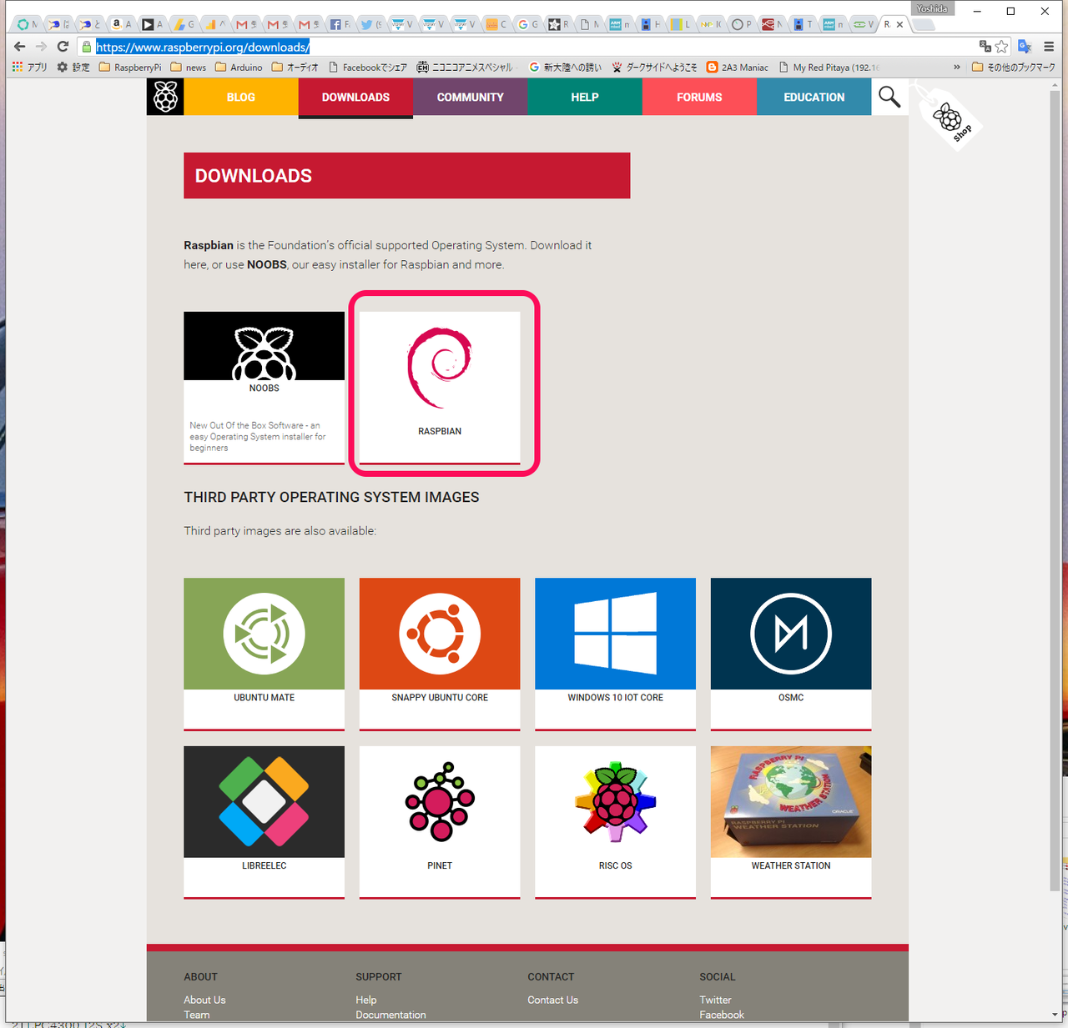Switch to the Facebook browser tab
Viewport: 1068px width, 1028px height.
(339, 24)
